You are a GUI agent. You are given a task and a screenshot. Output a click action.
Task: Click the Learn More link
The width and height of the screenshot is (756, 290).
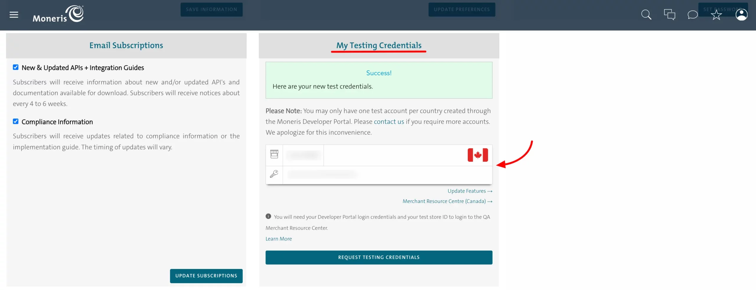click(278, 239)
